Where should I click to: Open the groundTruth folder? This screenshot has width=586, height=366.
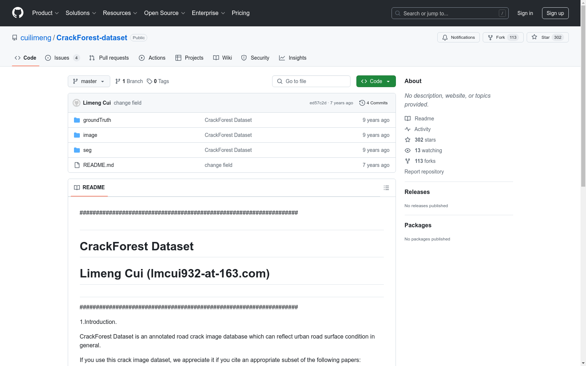97,120
